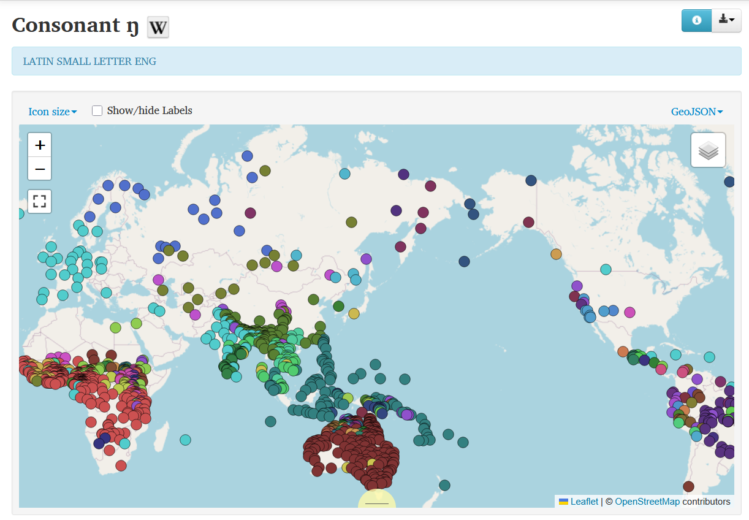Image resolution: width=749 pixels, height=520 pixels.
Task: Expand the GeoJSON dropdown
Action: (x=697, y=112)
